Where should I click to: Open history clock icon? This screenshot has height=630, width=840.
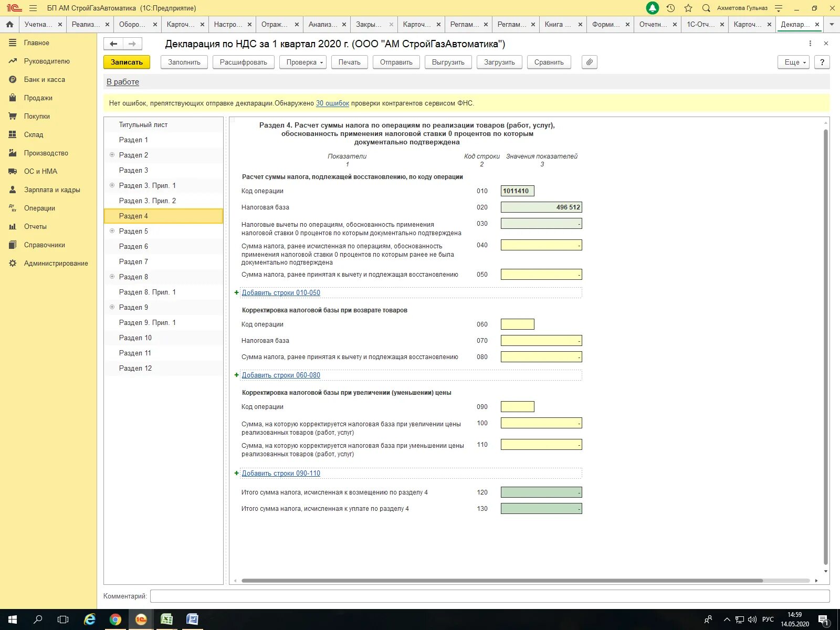[x=670, y=8]
